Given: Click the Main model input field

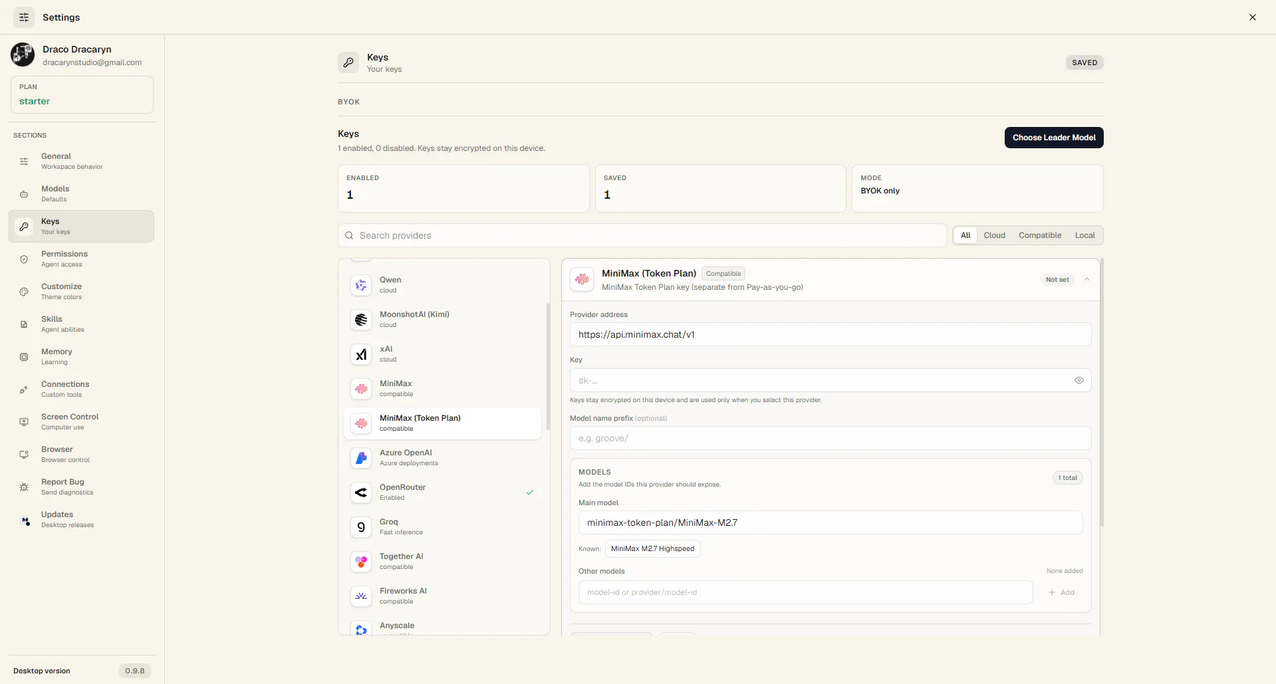Looking at the screenshot, I should click(x=830, y=522).
